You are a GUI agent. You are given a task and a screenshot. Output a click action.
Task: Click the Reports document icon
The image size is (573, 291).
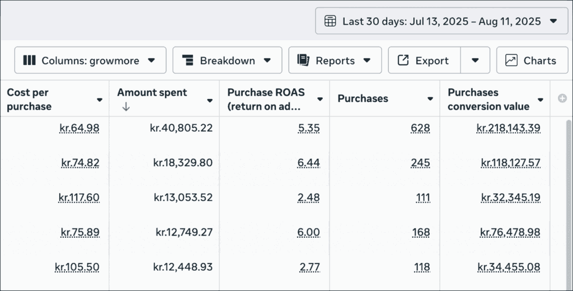click(304, 60)
